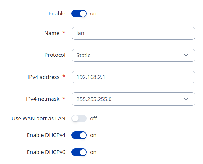Click the Protocol label text

coord(55,55)
